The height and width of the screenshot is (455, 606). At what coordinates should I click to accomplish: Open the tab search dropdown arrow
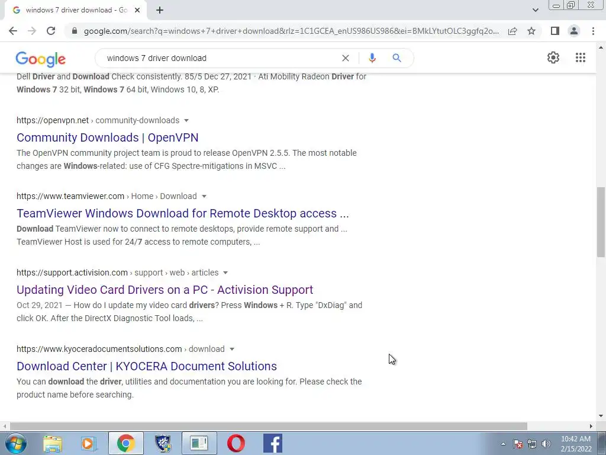(535, 10)
